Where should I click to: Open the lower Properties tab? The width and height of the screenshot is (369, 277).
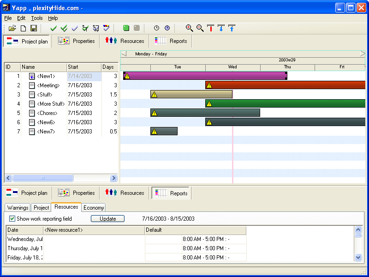tap(76, 193)
